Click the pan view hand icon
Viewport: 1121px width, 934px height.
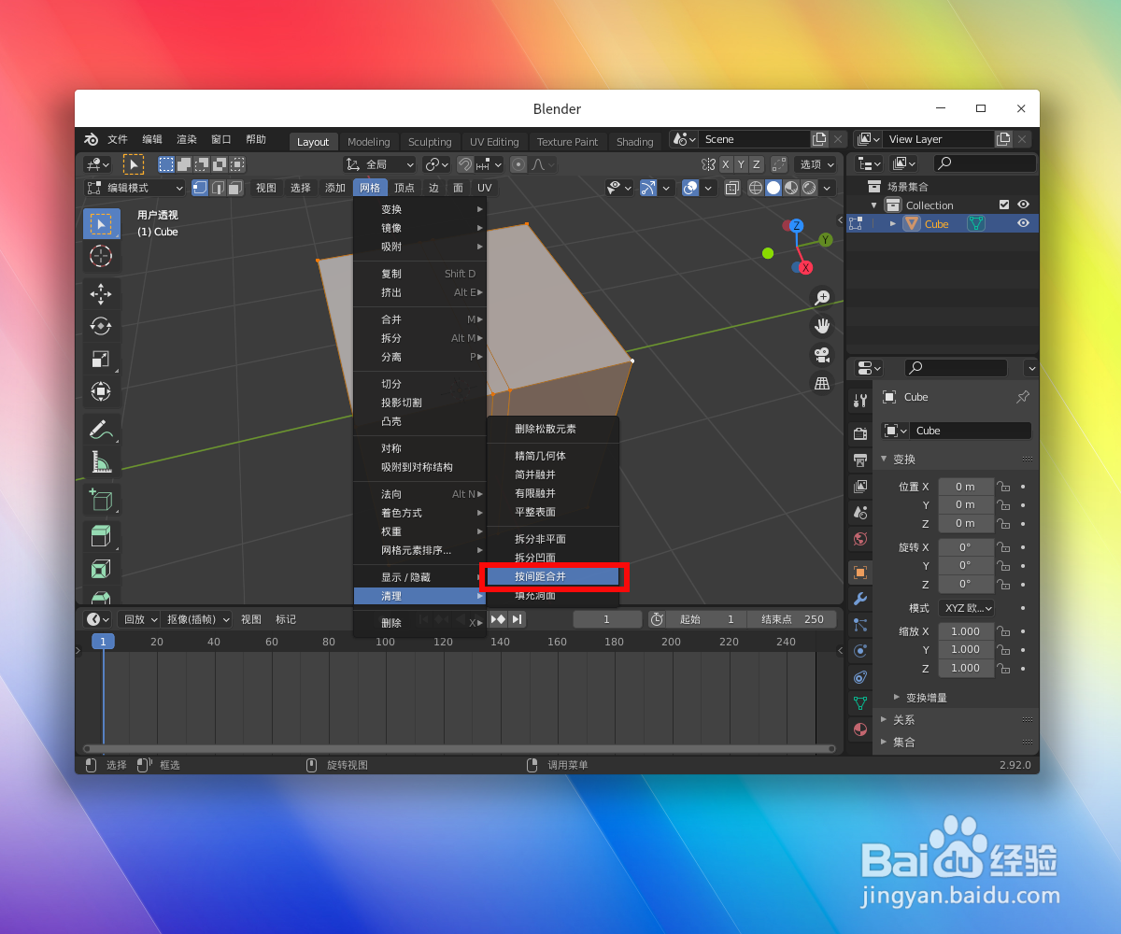[x=822, y=326]
